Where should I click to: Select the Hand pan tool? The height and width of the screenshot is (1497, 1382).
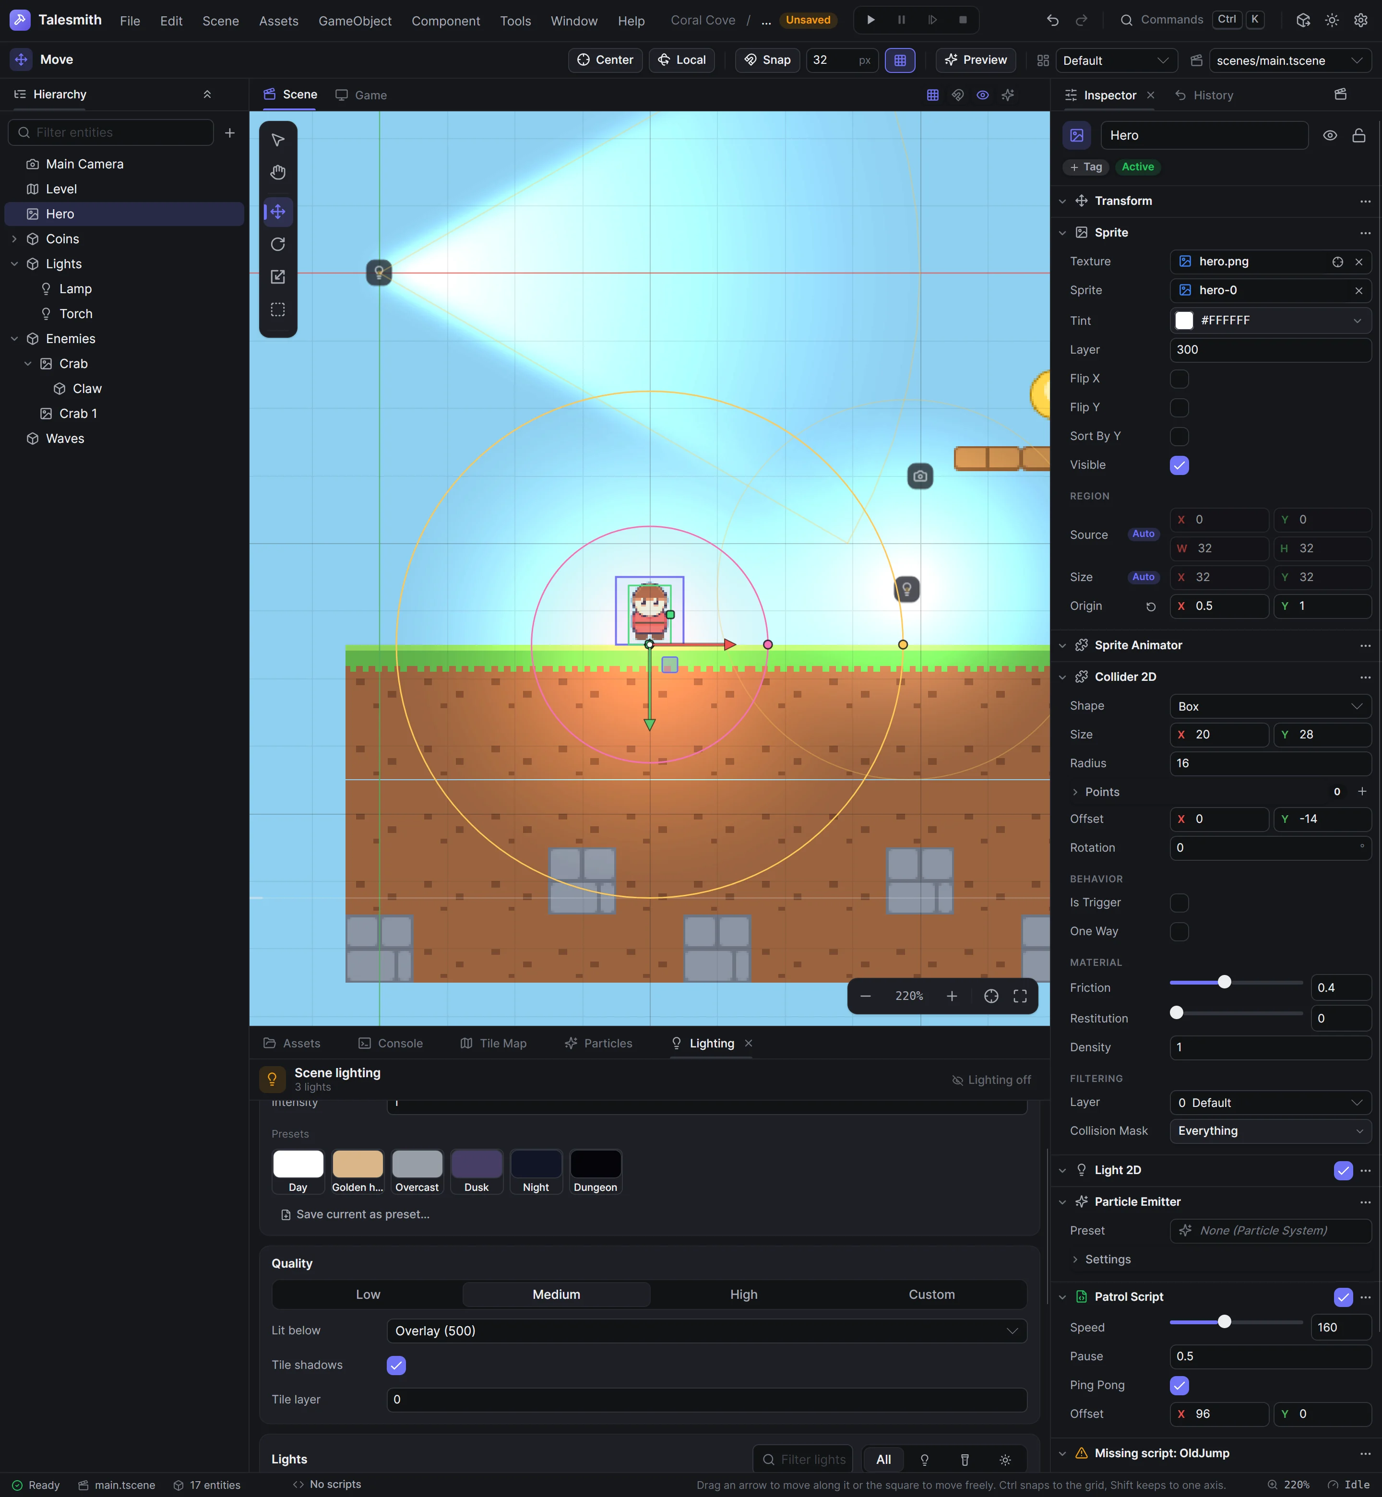coord(277,173)
